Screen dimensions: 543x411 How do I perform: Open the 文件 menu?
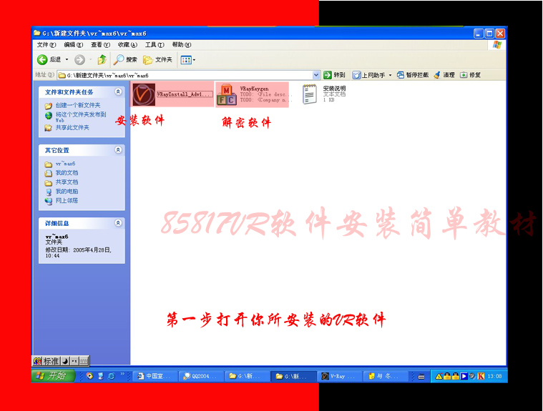pyautogui.click(x=47, y=45)
